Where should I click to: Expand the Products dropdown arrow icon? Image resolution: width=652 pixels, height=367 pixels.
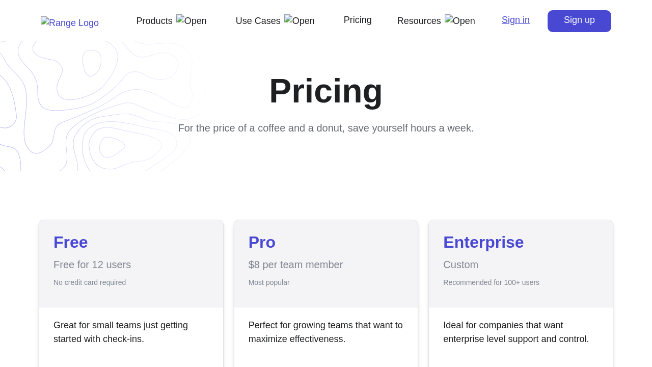192,21
